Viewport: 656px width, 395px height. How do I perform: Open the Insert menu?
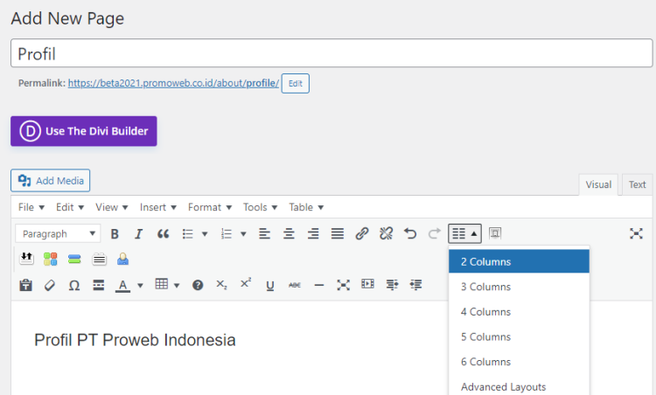click(158, 207)
